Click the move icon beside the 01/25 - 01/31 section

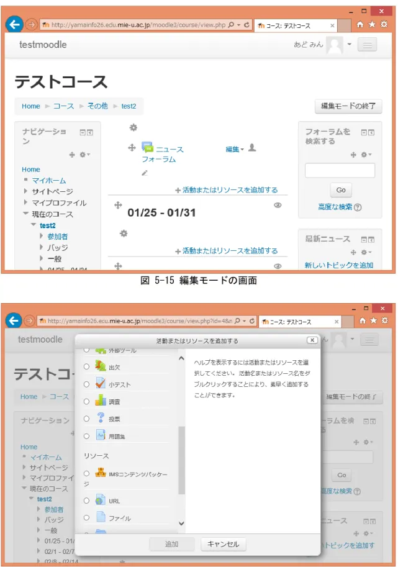pos(118,205)
